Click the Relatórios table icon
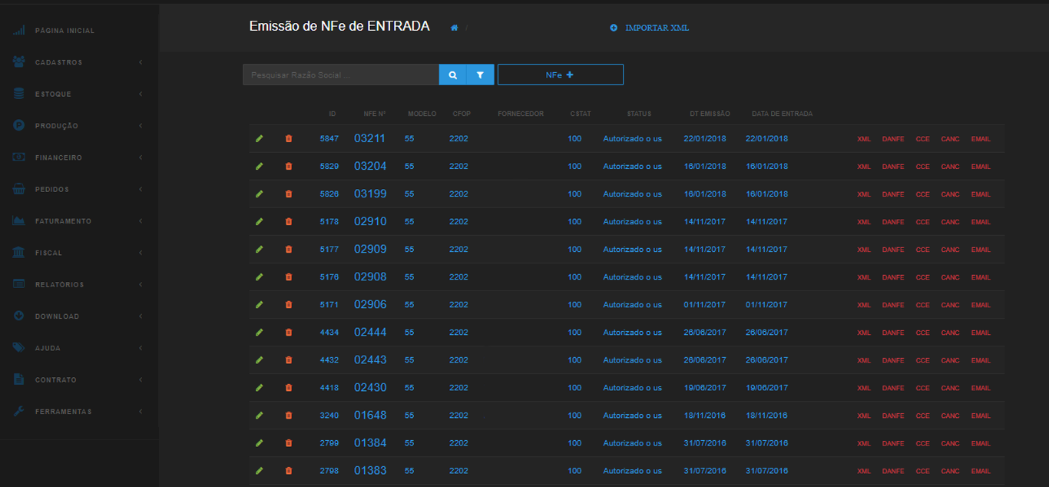Screen dimensions: 1049x487 click(x=19, y=284)
